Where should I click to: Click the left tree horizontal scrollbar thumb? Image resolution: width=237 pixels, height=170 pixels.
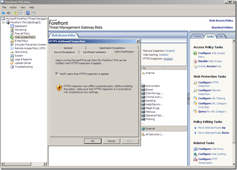(18, 164)
